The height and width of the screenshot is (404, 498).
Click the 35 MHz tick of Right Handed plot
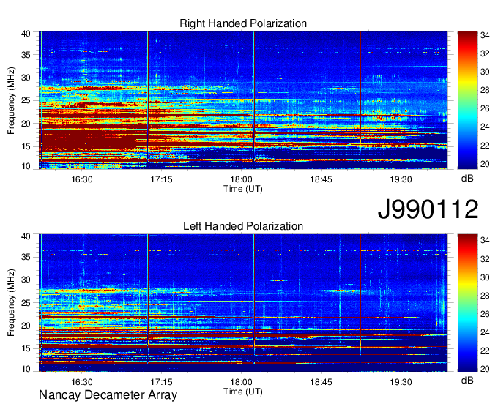[x=26, y=55]
